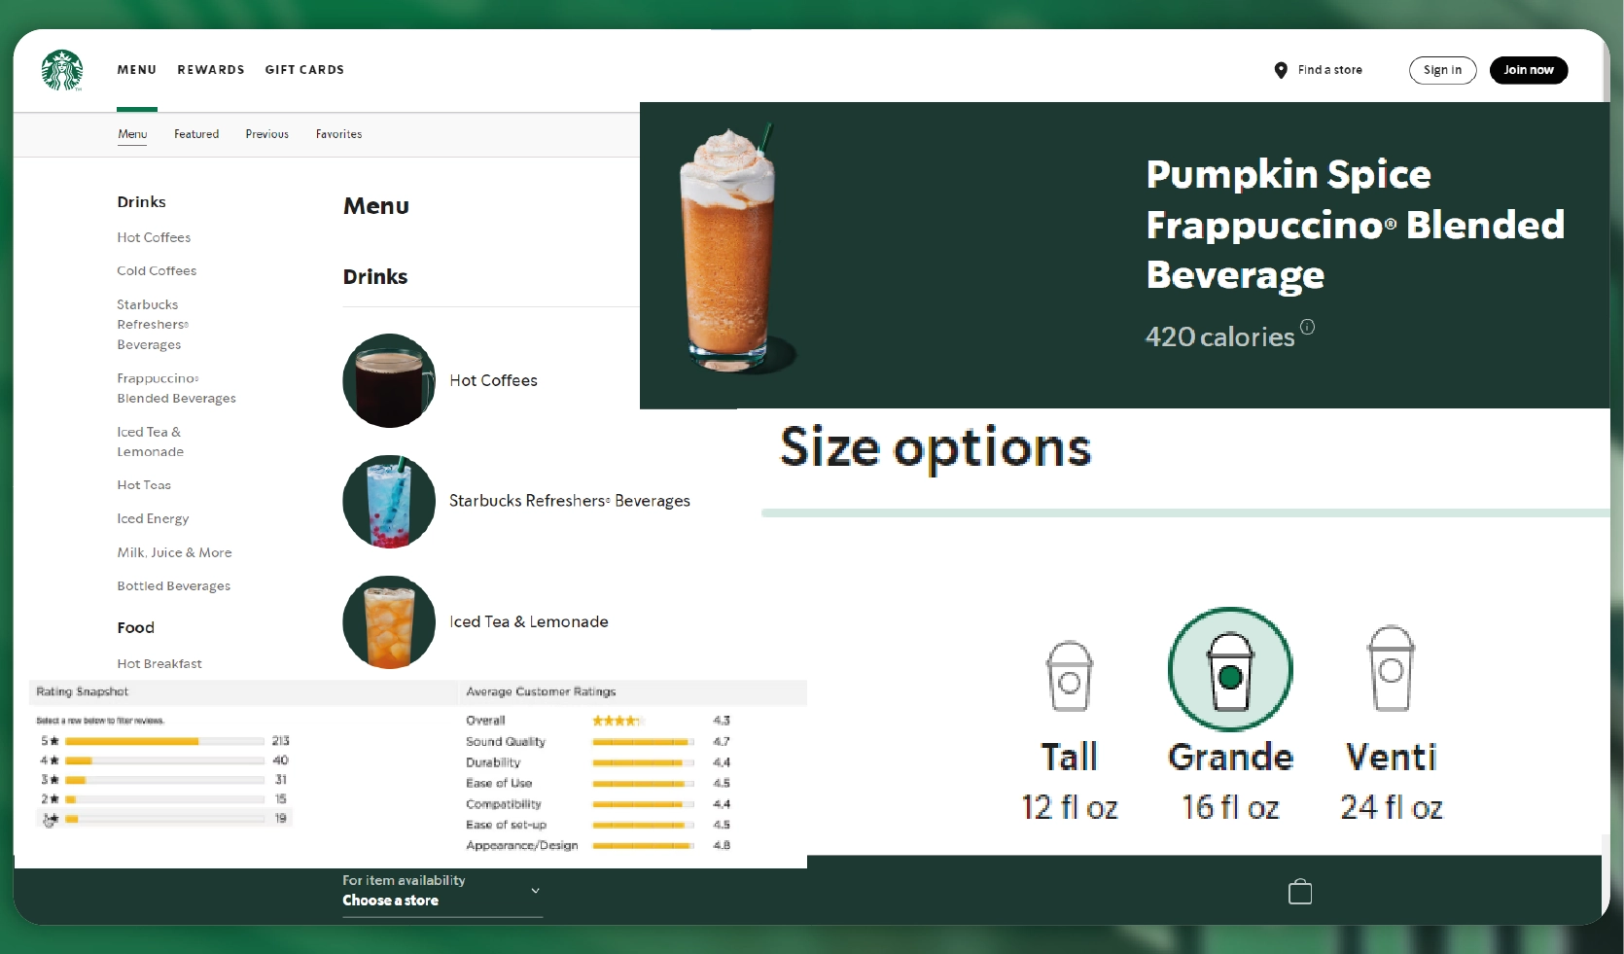Click the Sound Quality rating bar
This screenshot has height=954, width=1624.
coord(643,742)
